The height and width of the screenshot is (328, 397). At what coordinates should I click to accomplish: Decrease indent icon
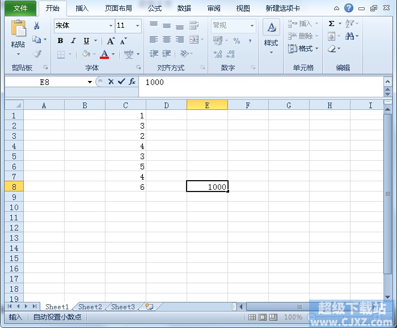coord(154,54)
